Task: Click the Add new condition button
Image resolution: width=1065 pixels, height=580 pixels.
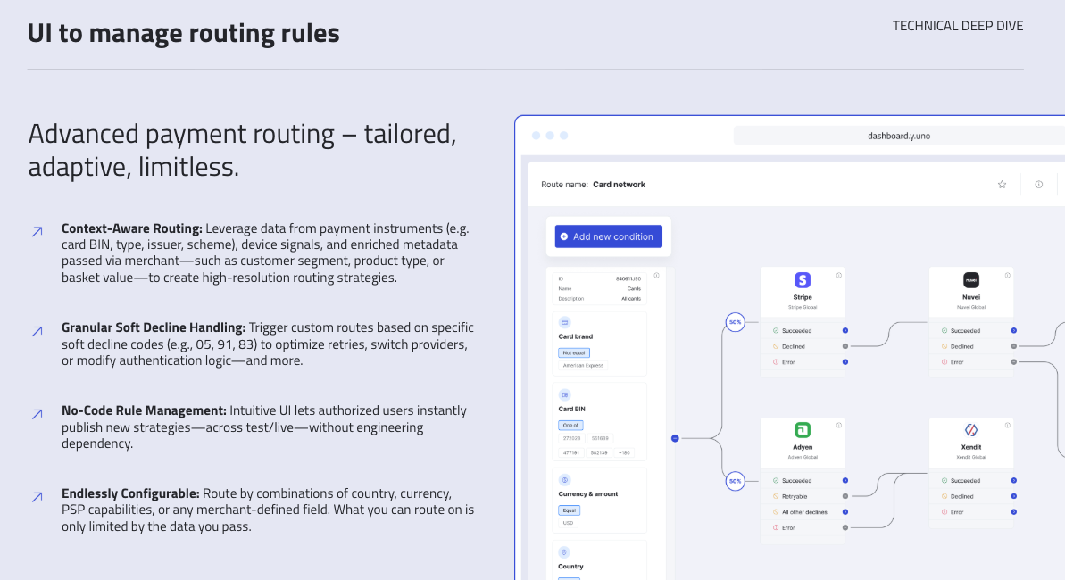Action: coord(608,236)
